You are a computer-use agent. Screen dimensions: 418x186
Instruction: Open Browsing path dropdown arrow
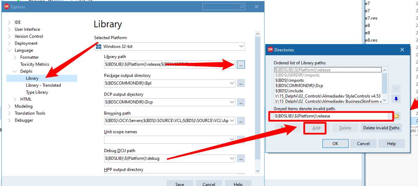(232, 121)
